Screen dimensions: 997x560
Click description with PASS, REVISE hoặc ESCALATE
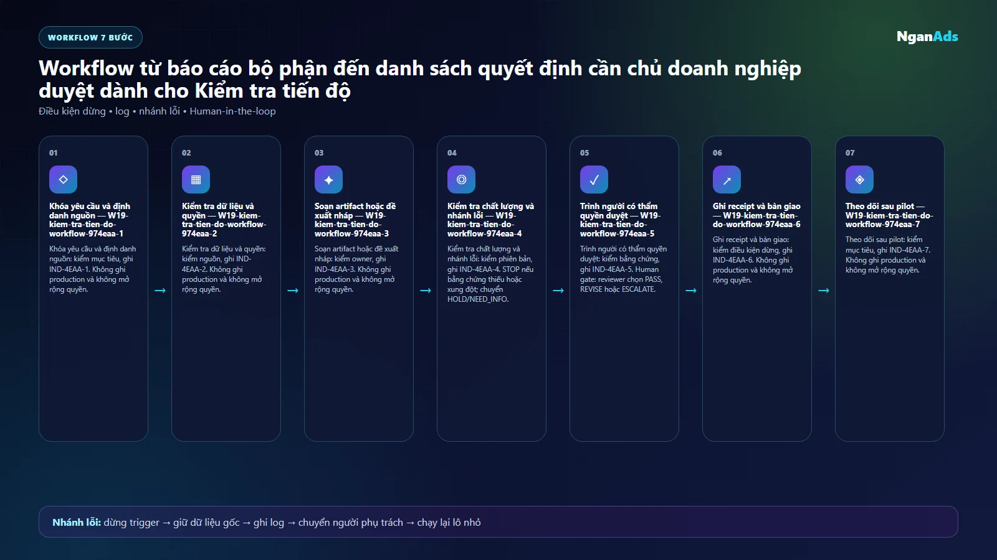623,269
